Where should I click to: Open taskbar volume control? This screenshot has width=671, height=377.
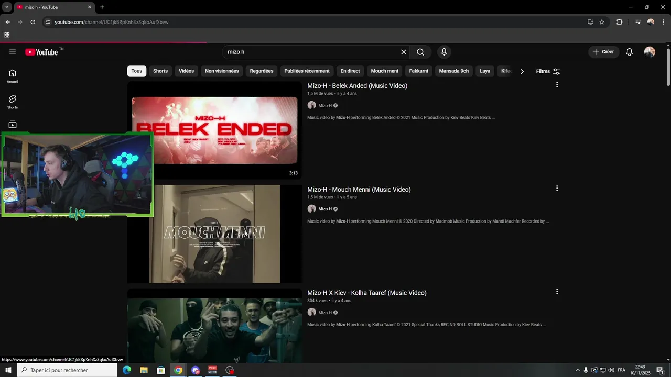611,370
